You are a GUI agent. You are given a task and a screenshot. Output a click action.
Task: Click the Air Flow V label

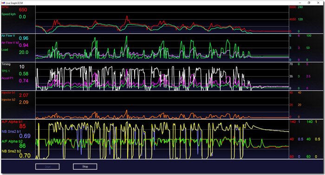(x=8, y=36)
